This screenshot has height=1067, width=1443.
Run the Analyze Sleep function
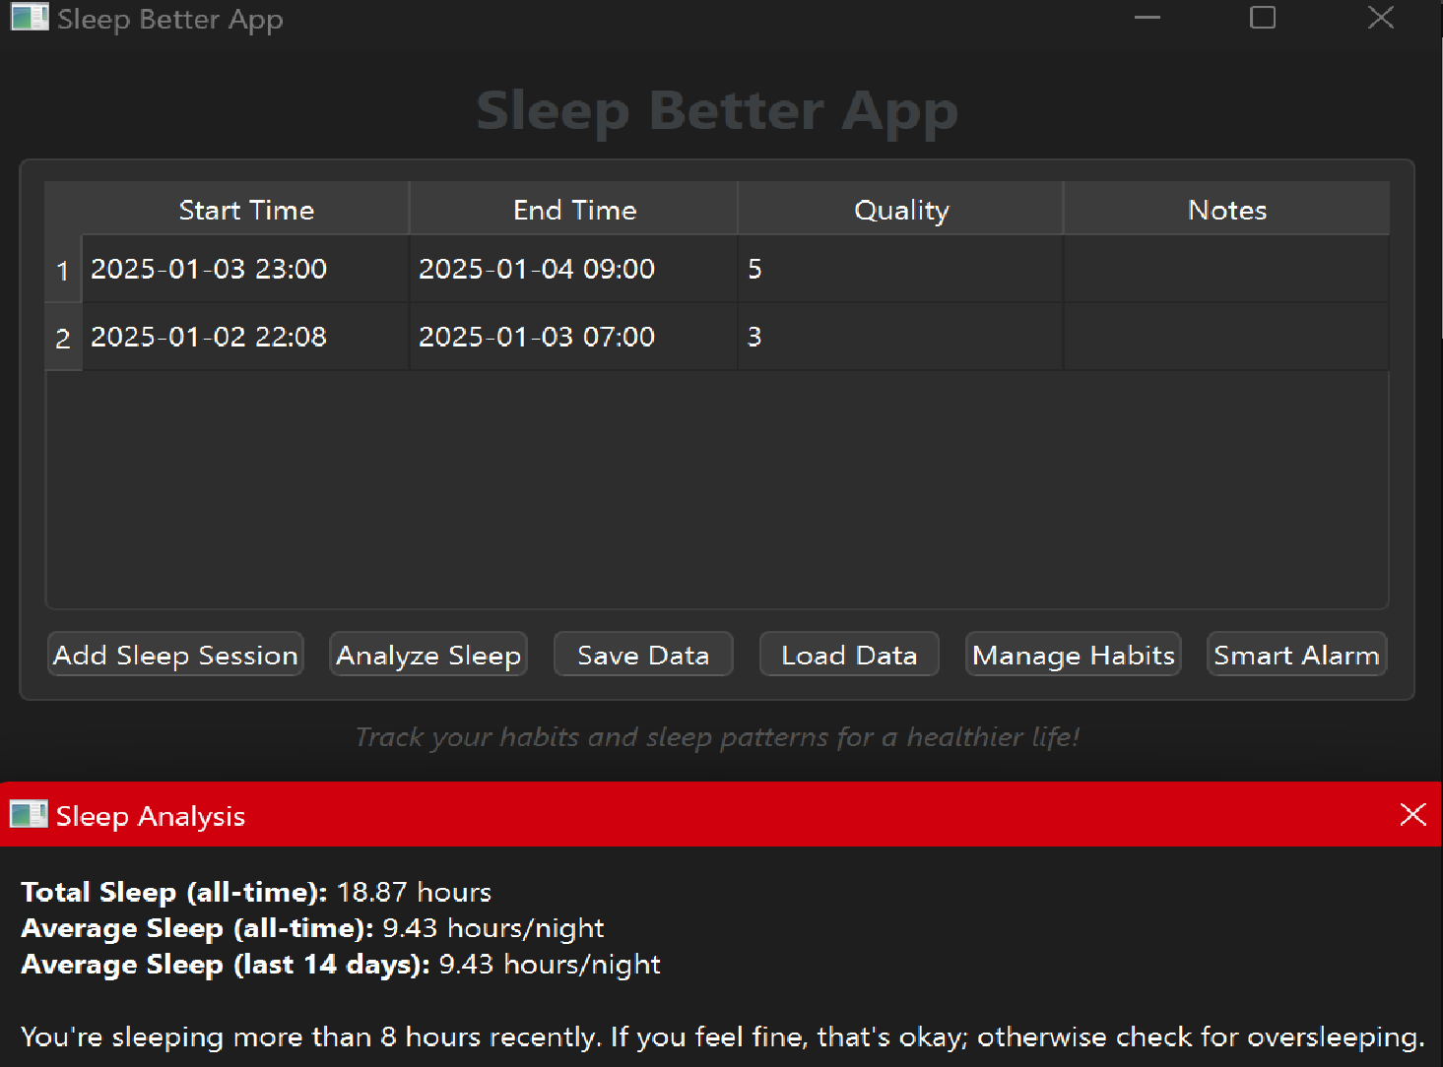(428, 655)
